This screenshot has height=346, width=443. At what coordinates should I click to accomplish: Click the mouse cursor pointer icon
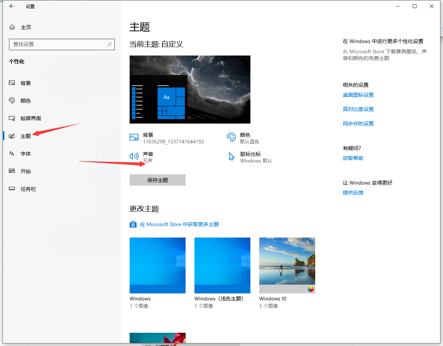(232, 157)
